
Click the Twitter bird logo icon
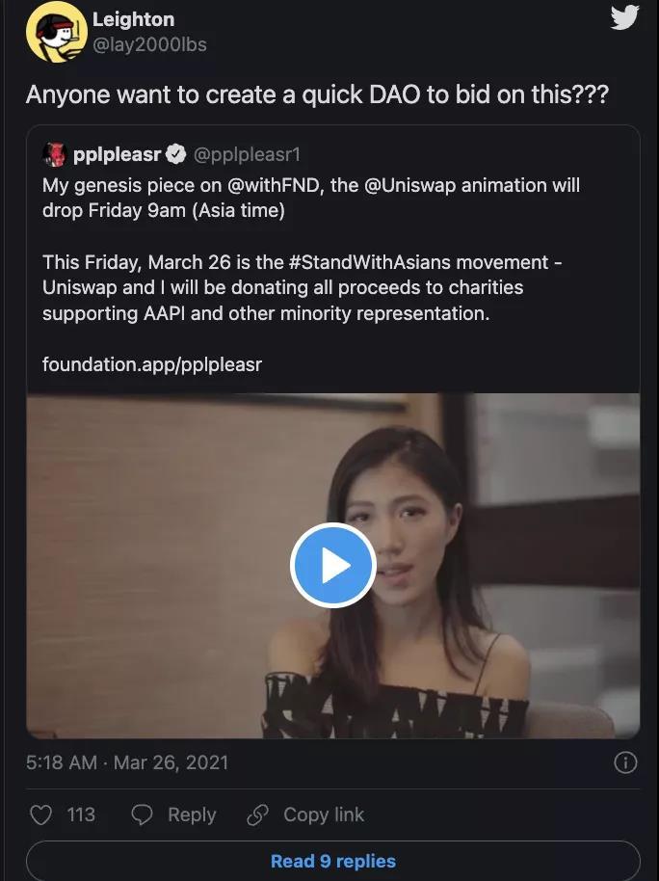tap(624, 17)
